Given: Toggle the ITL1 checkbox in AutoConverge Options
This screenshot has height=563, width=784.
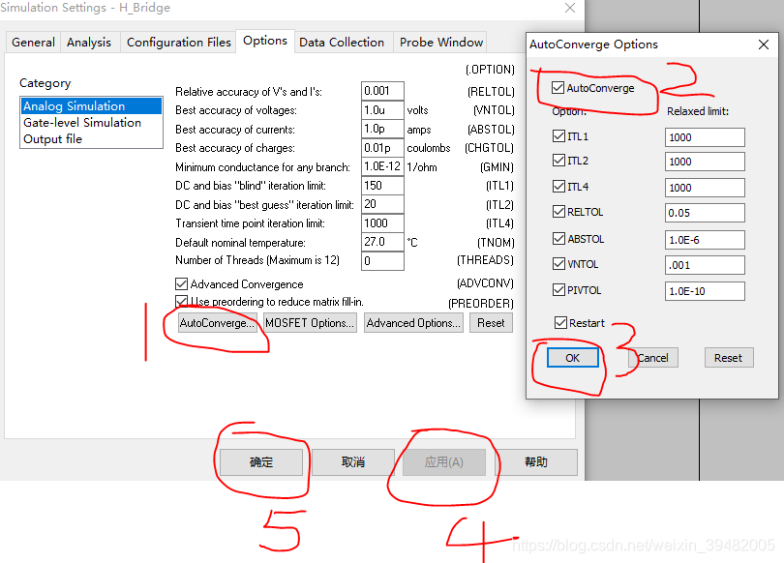Looking at the screenshot, I should tap(559, 135).
